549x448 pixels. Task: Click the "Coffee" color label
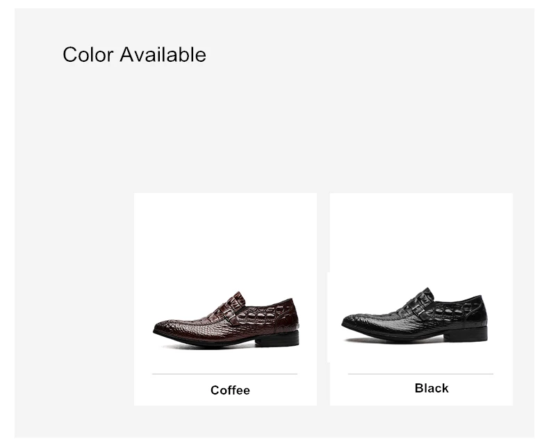pyautogui.click(x=230, y=390)
